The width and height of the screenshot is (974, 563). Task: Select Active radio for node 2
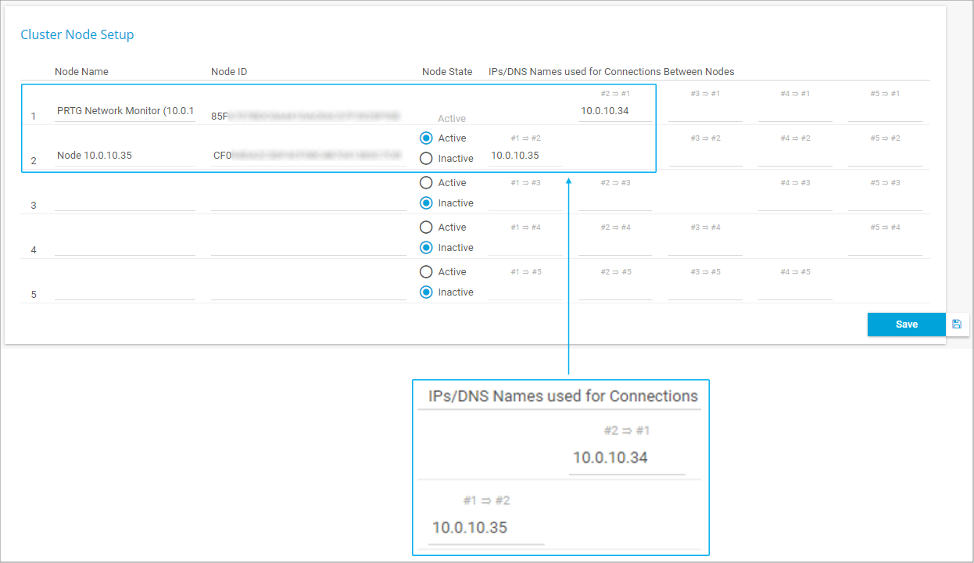426,138
